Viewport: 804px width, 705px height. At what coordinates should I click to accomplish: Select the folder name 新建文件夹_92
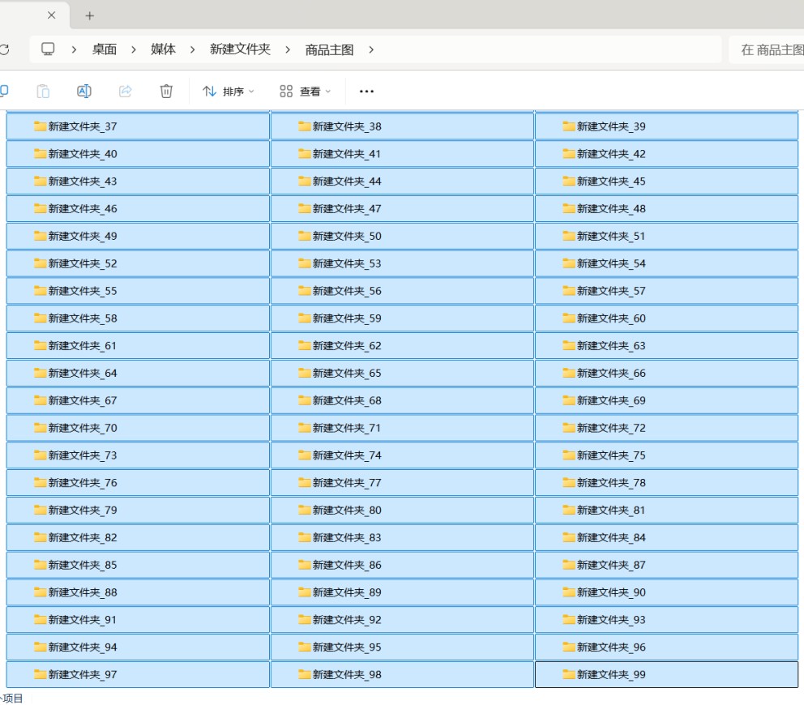(x=347, y=620)
